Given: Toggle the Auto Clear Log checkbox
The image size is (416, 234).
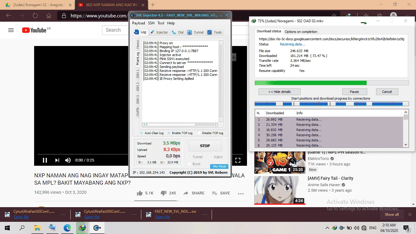Looking at the screenshot, I should 141,133.
